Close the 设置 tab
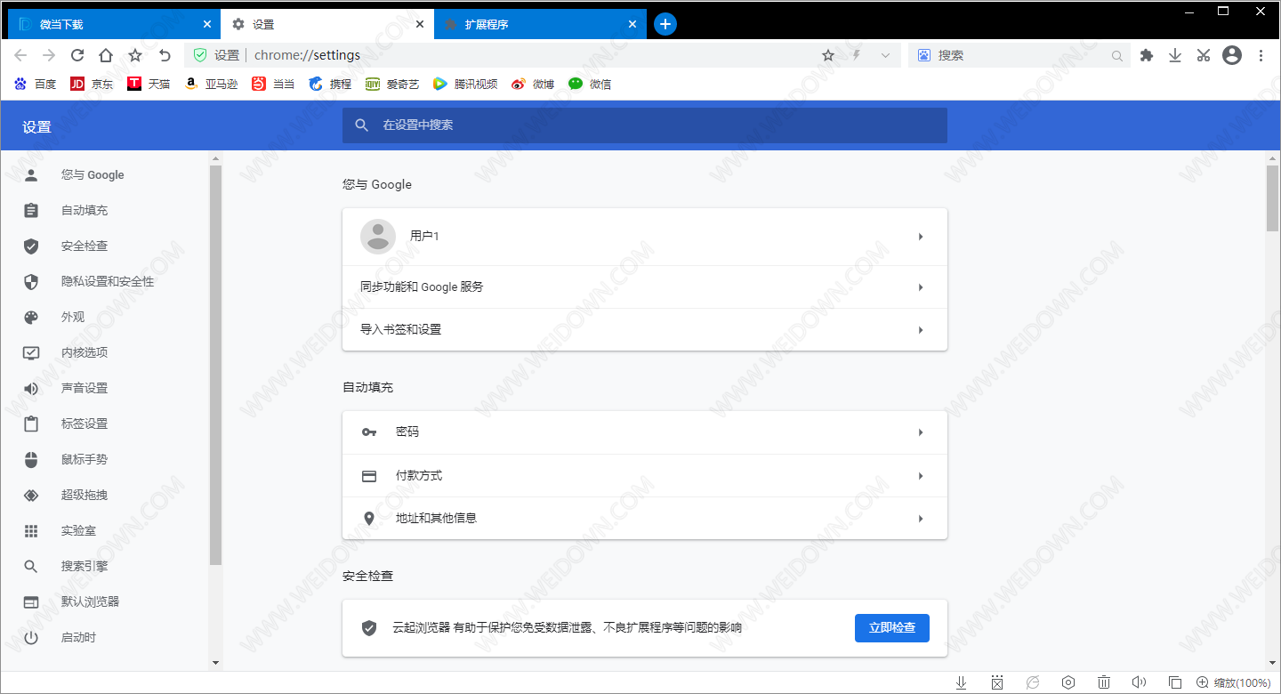This screenshot has height=694, width=1281. (420, 25)
